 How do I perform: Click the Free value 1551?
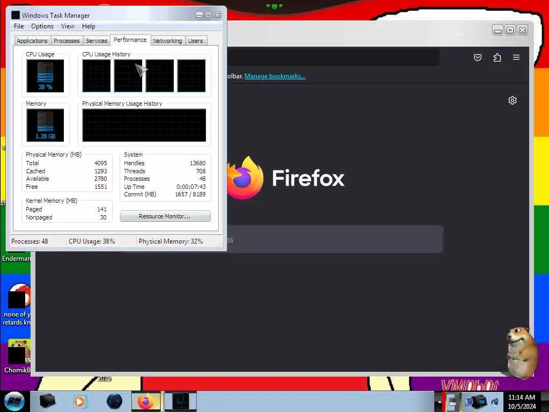click(101, 187)
